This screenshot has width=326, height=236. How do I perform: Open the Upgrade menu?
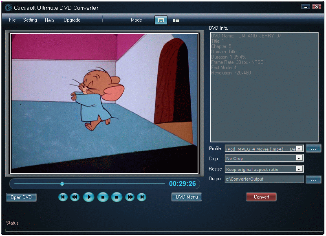[x=72, y=20]
